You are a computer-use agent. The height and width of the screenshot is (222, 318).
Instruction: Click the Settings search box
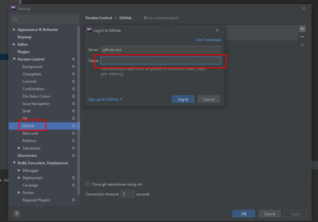(x=44, y=20)
